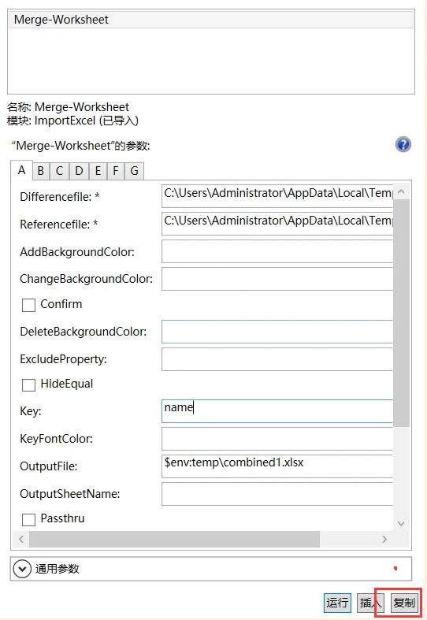The height and width of the screenshot is (620, 427).
Task: Expand the 通用参数 common parameters section
Action: tap(22, 569)
